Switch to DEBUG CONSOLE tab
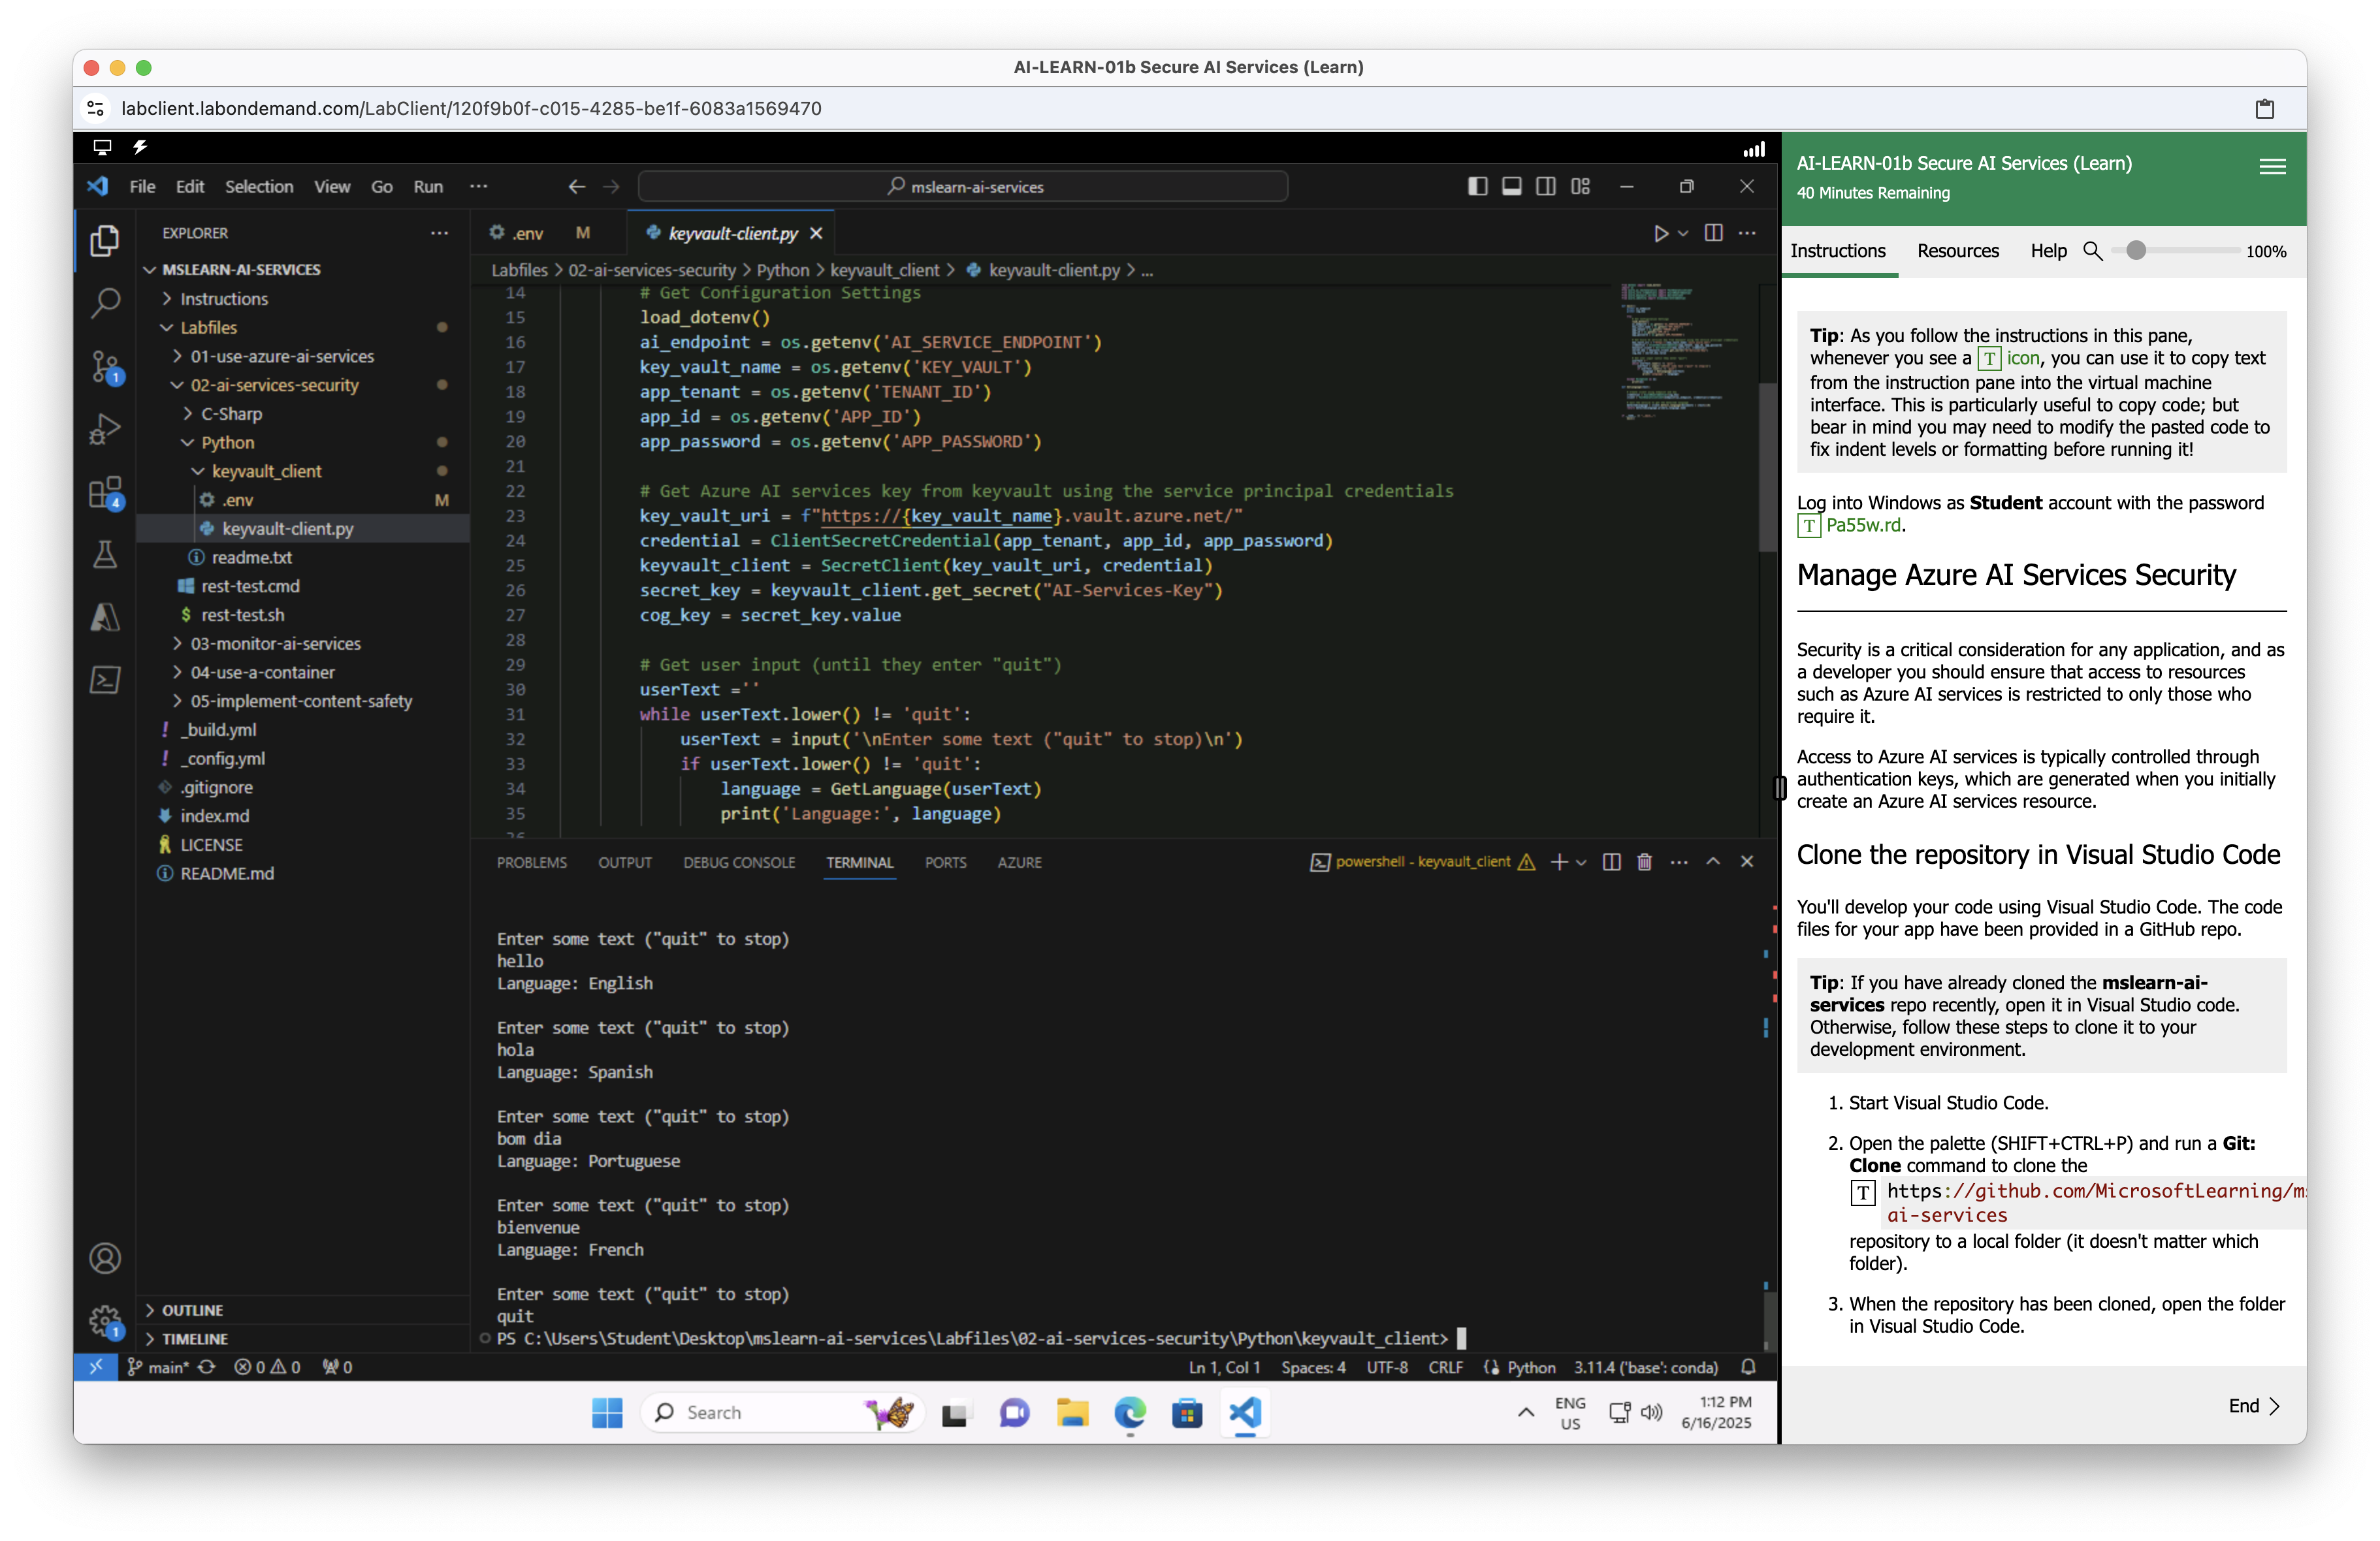The width and height of the screenshot is (2380, 1541). pyautogui.click(x=739, y=862)
